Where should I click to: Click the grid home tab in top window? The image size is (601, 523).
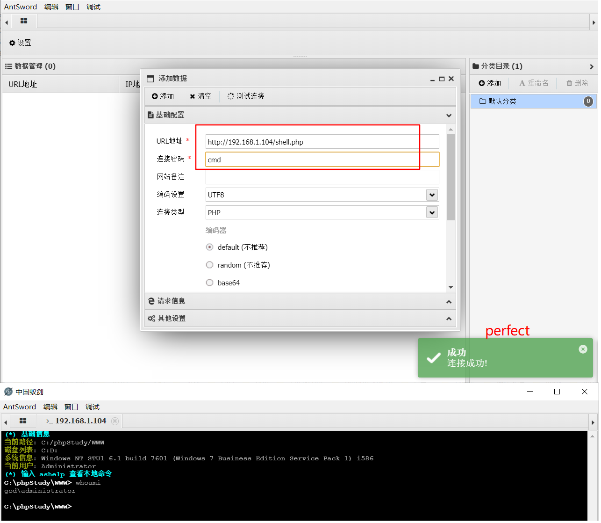click(x=24, y=21)
